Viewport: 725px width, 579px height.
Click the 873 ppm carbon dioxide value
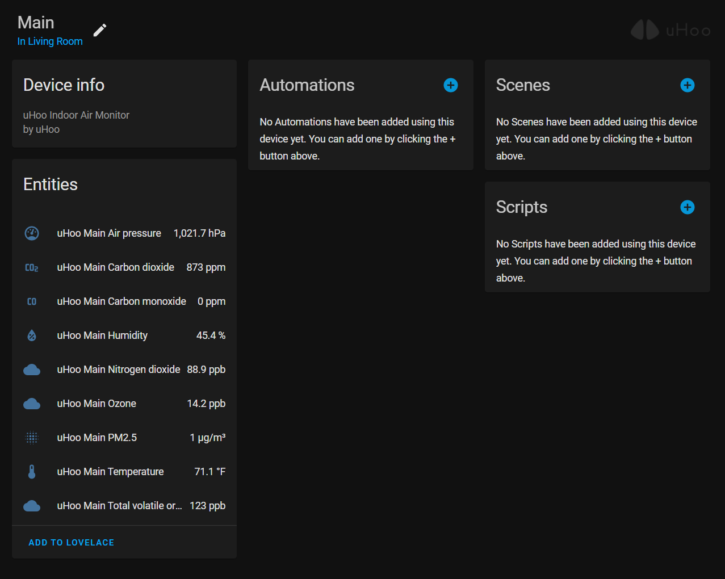coord(206,267)
